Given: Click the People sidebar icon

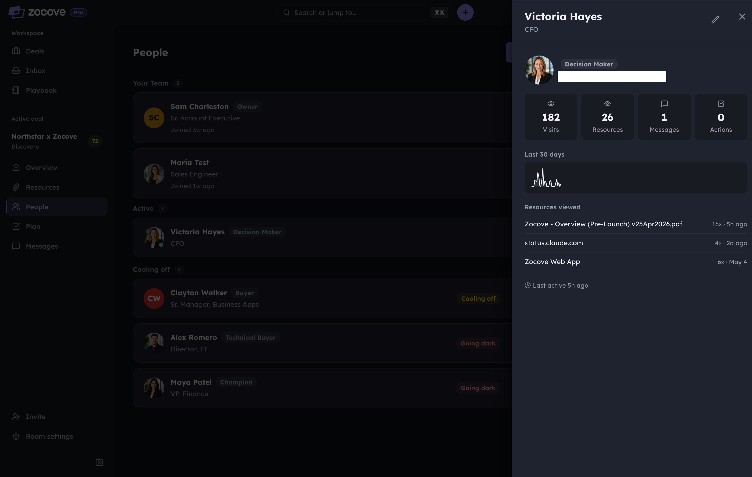Looking at the screenshot, I should 16,207.
